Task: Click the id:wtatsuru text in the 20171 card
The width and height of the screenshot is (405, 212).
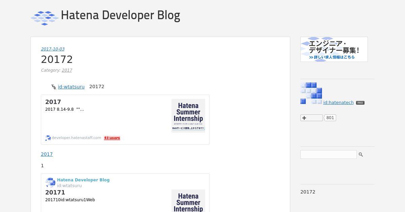Action: coord(69,186)
